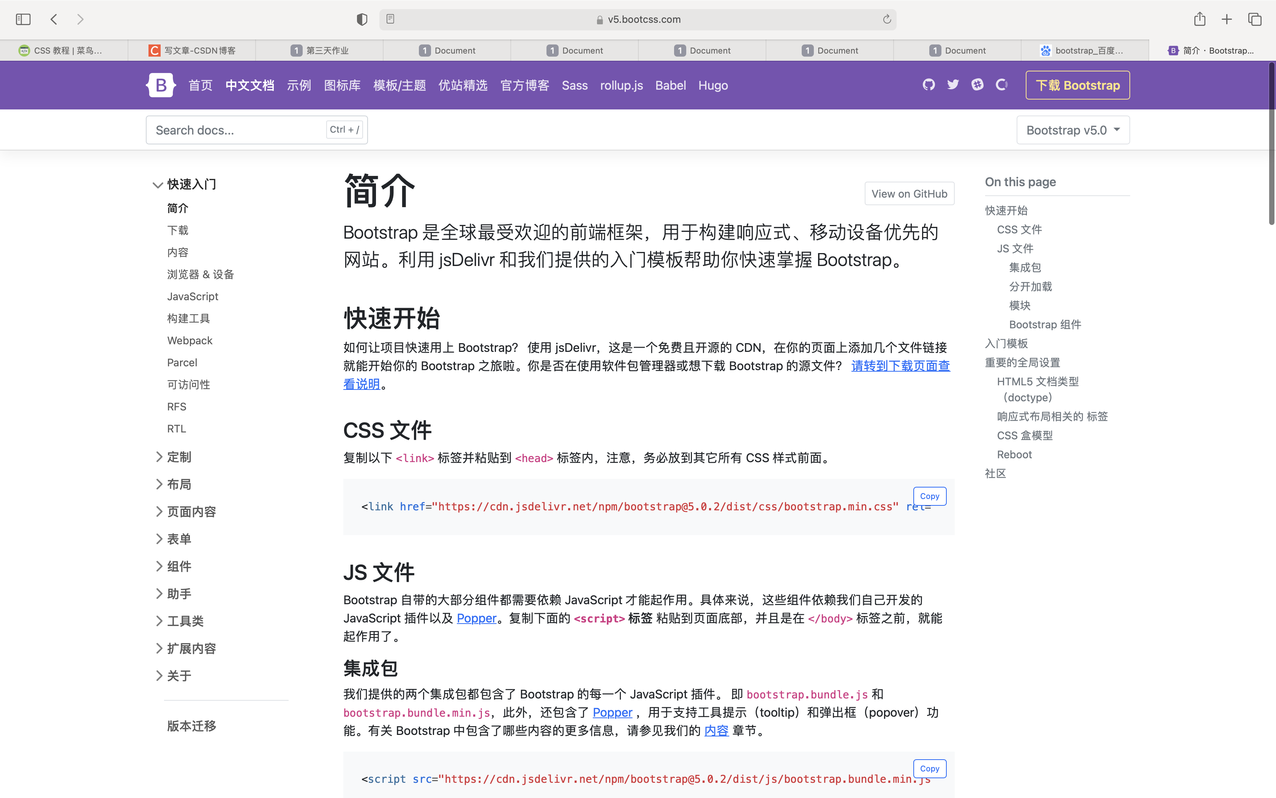
Task: Open 首页 in the navbar
Action: coord(201,85)
